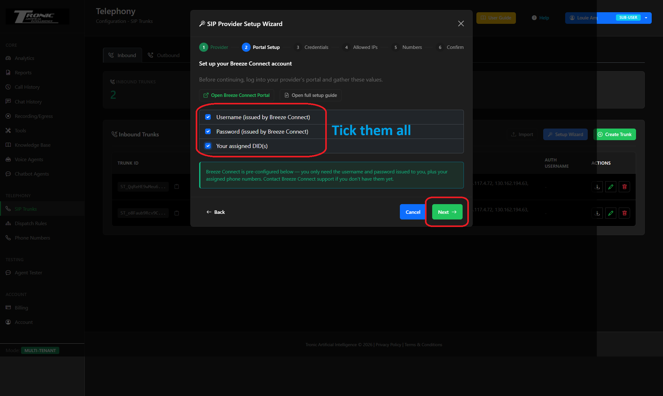Viewport: 663px width, 396px height.
Task: Click the AUTH USERNAME column header
Action: (x=557, y=163)
